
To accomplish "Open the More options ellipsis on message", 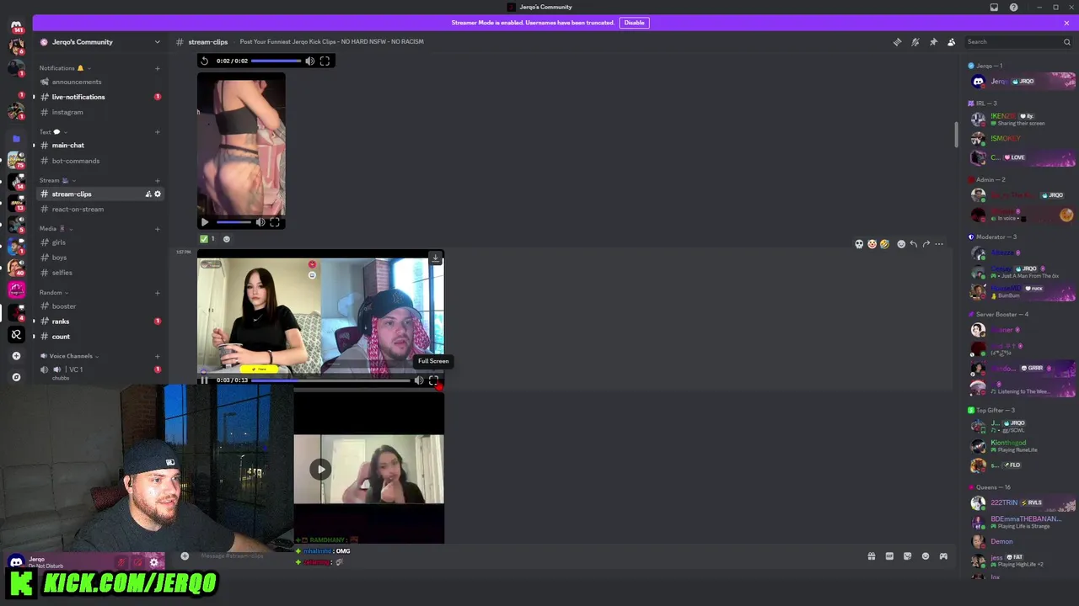I will [939, 244].
